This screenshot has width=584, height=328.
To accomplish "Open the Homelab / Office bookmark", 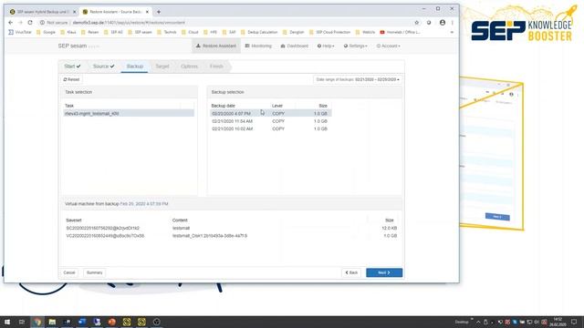I will coord(400,33).
